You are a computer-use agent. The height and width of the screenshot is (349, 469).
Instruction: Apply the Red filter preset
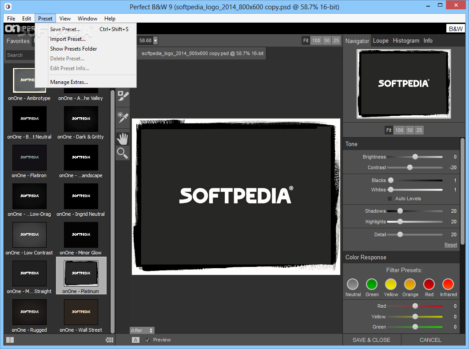[x=429, y=284]
